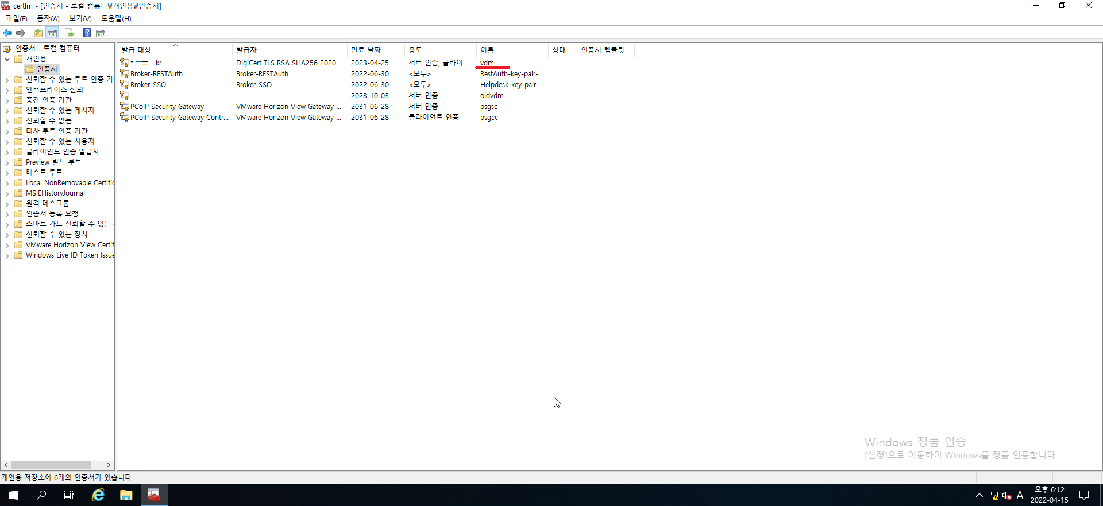Open the 보기(V) menu

[80, 18]
